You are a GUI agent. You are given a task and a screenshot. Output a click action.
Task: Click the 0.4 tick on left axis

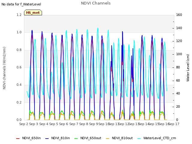19,85
